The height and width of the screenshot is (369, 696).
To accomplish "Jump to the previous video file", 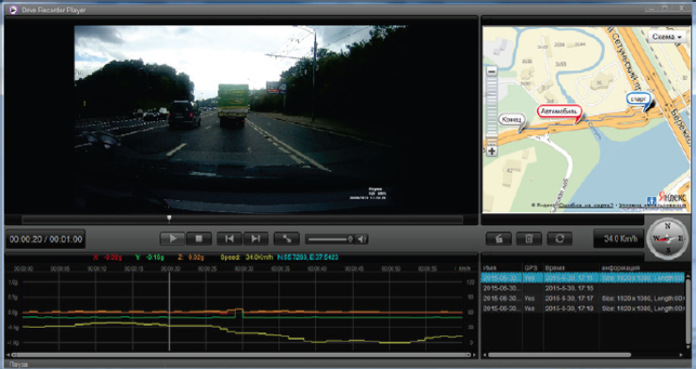I will coord(229,239).
